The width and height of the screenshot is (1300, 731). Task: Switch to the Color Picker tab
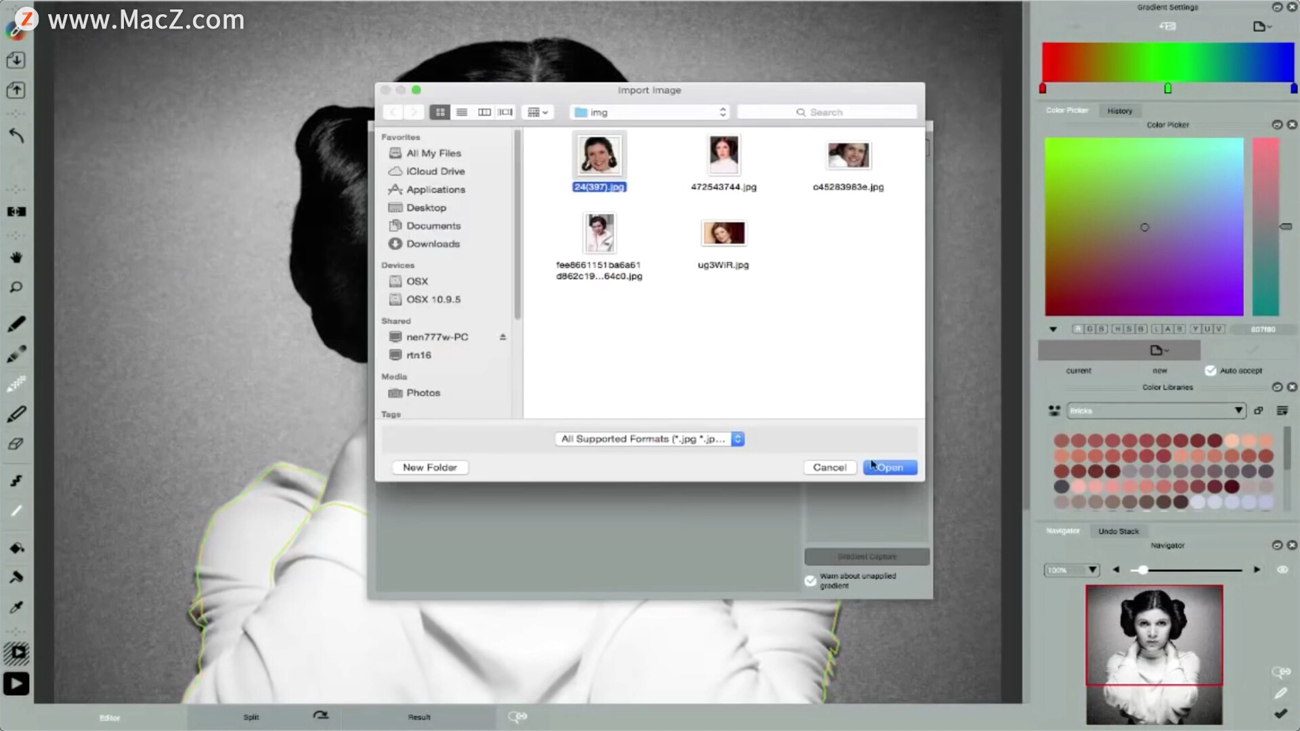coord(1067,110)
